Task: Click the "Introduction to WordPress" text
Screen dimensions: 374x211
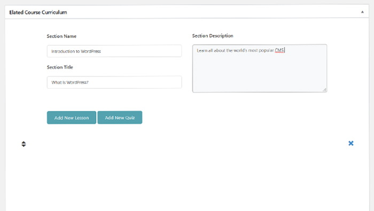Action: coord(76,51)
